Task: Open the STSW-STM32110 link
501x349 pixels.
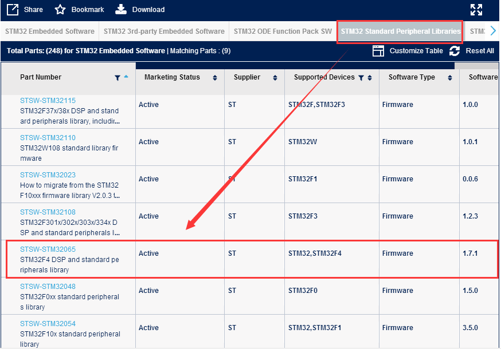Action: pyautogui.click(x=48, y=137)
